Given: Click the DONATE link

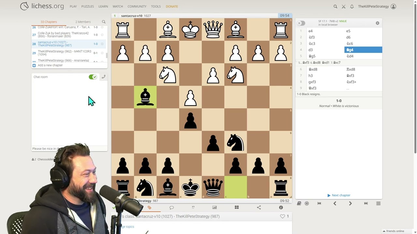Looking at the screenshot, I should (172, 6).
